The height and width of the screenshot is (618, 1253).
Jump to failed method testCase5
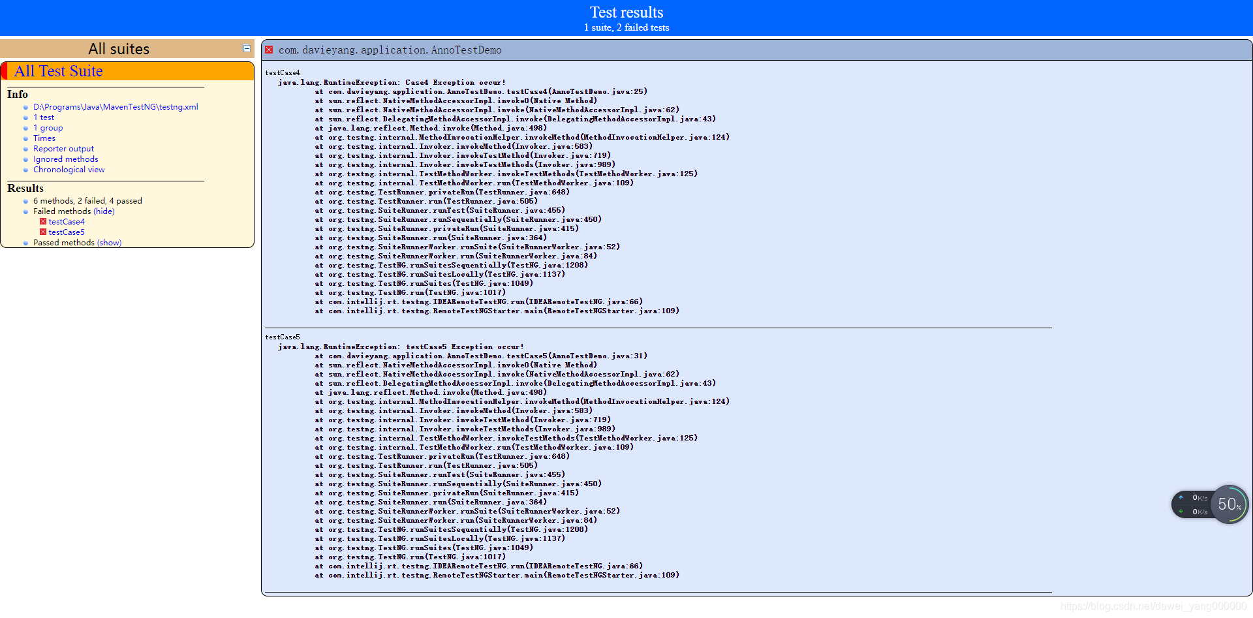coord(67,232)
